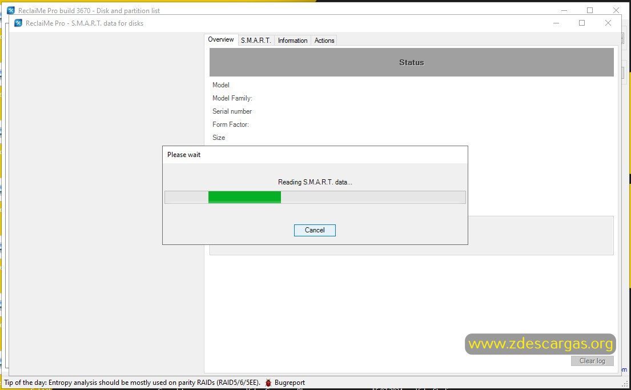
Task: Switch to the Overview tab
Action: tap(221, 39)
